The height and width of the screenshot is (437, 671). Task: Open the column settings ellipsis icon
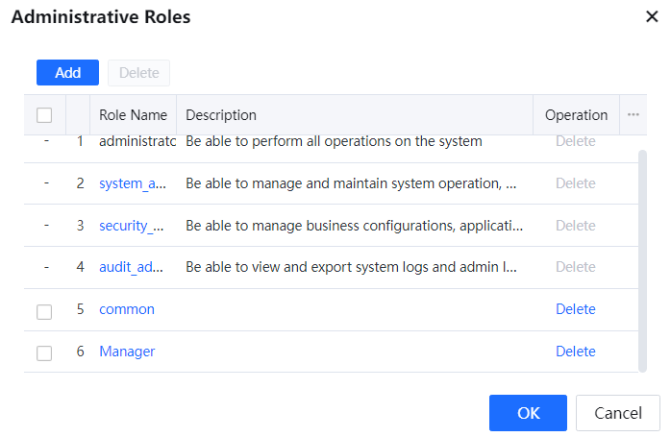633,114
